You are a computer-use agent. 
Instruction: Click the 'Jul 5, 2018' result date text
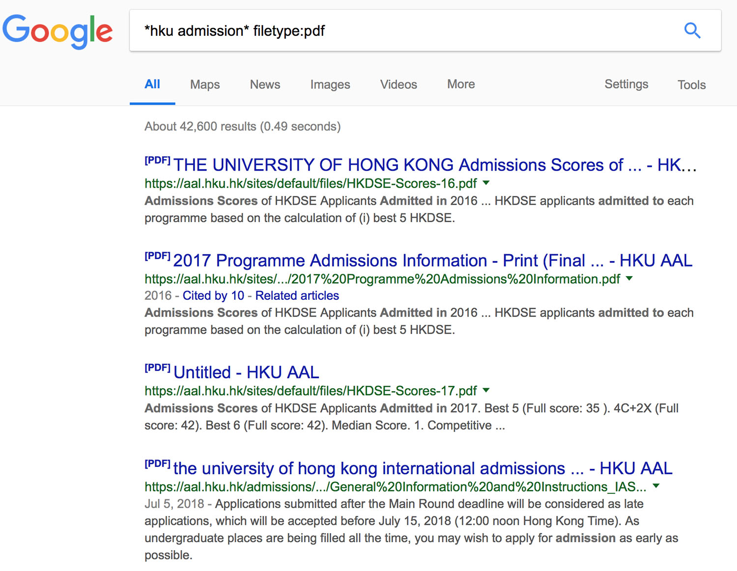point(174,504)
